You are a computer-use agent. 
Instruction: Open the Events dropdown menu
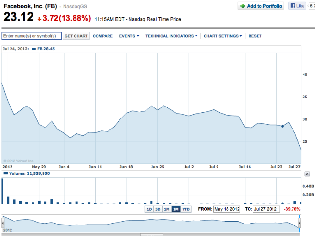[x=129, y=36]
